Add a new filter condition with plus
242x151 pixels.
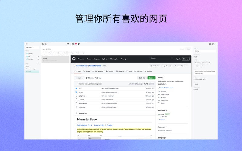coord(83,53)
